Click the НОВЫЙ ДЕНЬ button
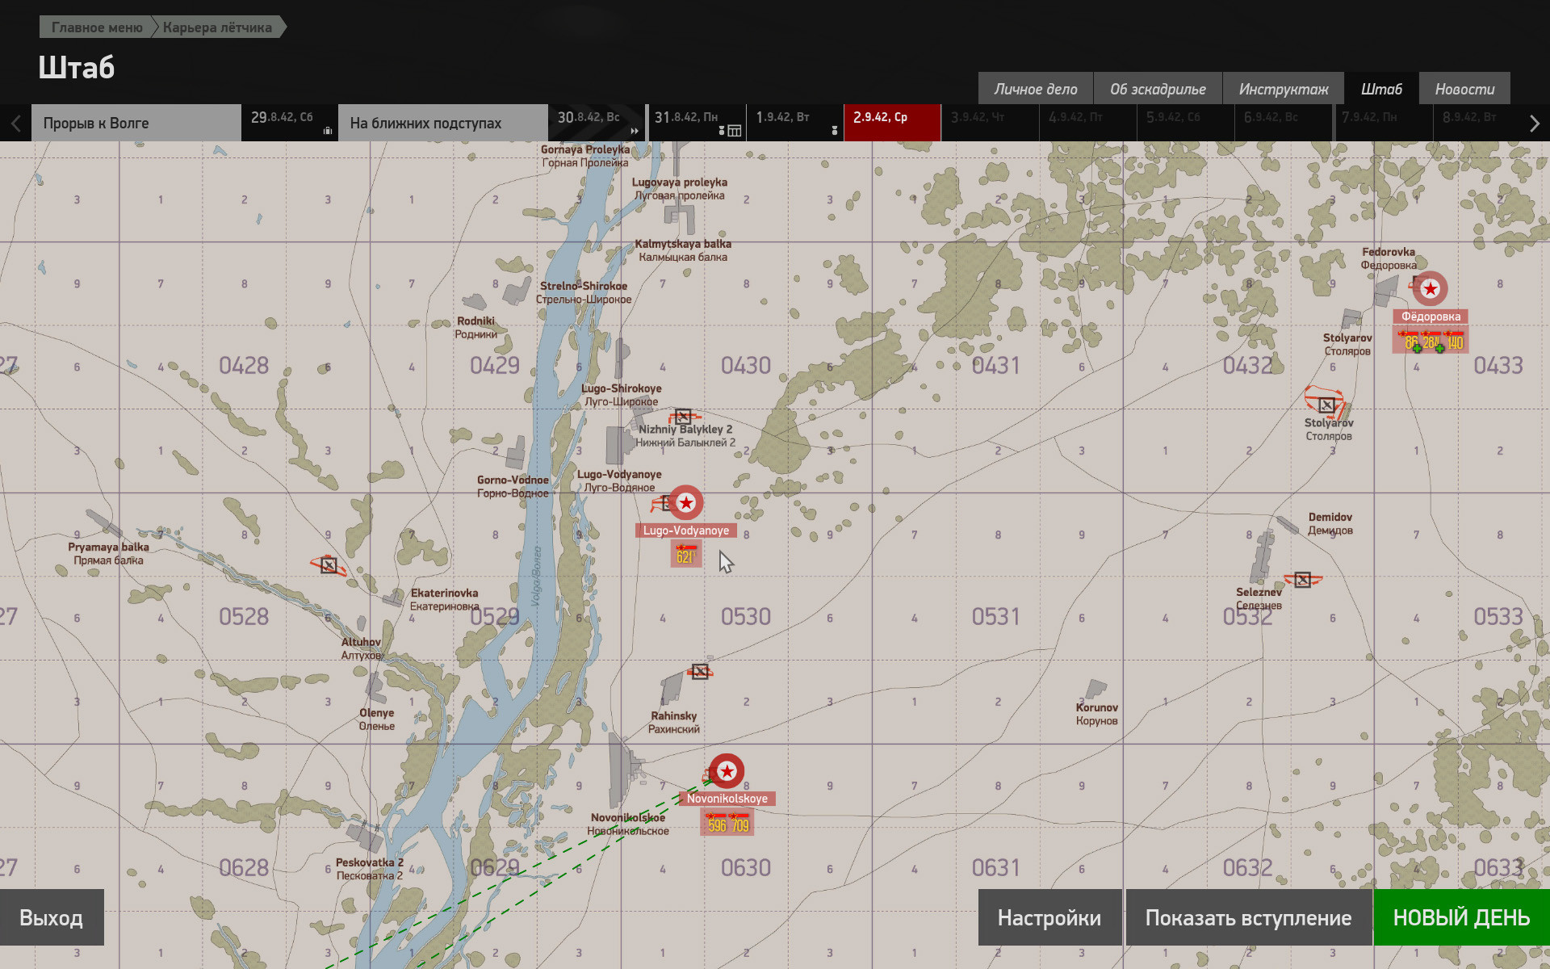The width and height of the screenshot is (1550, 969). click(1461, 917)
